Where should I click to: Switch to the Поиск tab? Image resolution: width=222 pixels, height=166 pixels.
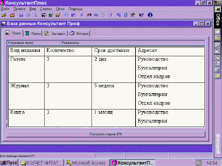click(x=14, y=33)
